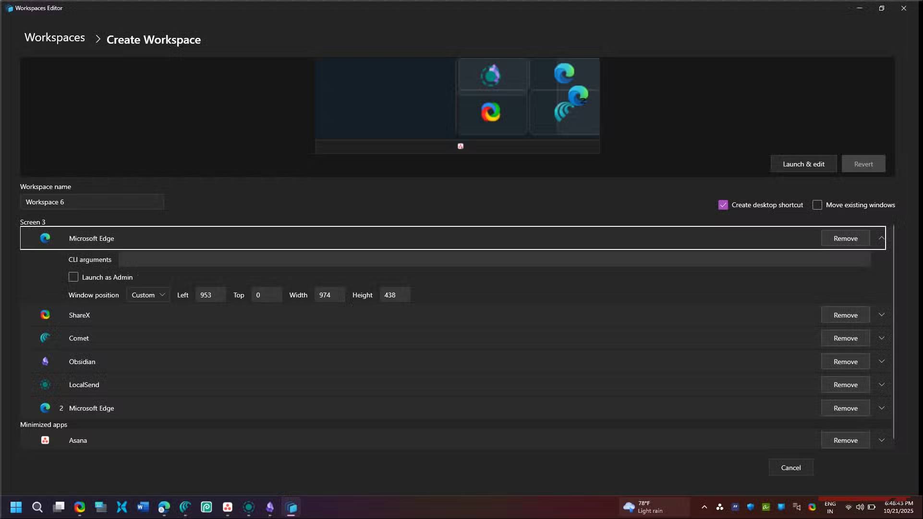Click the Obsidian icon in the app list
The width and height of the screenshot is (923, 519).
(x=45, y=361)
